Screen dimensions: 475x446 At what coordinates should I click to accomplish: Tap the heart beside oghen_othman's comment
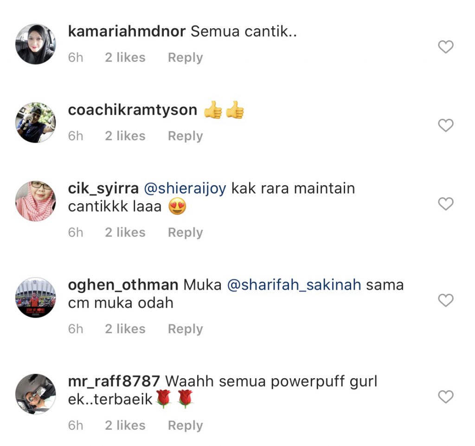tap(446, 300)
